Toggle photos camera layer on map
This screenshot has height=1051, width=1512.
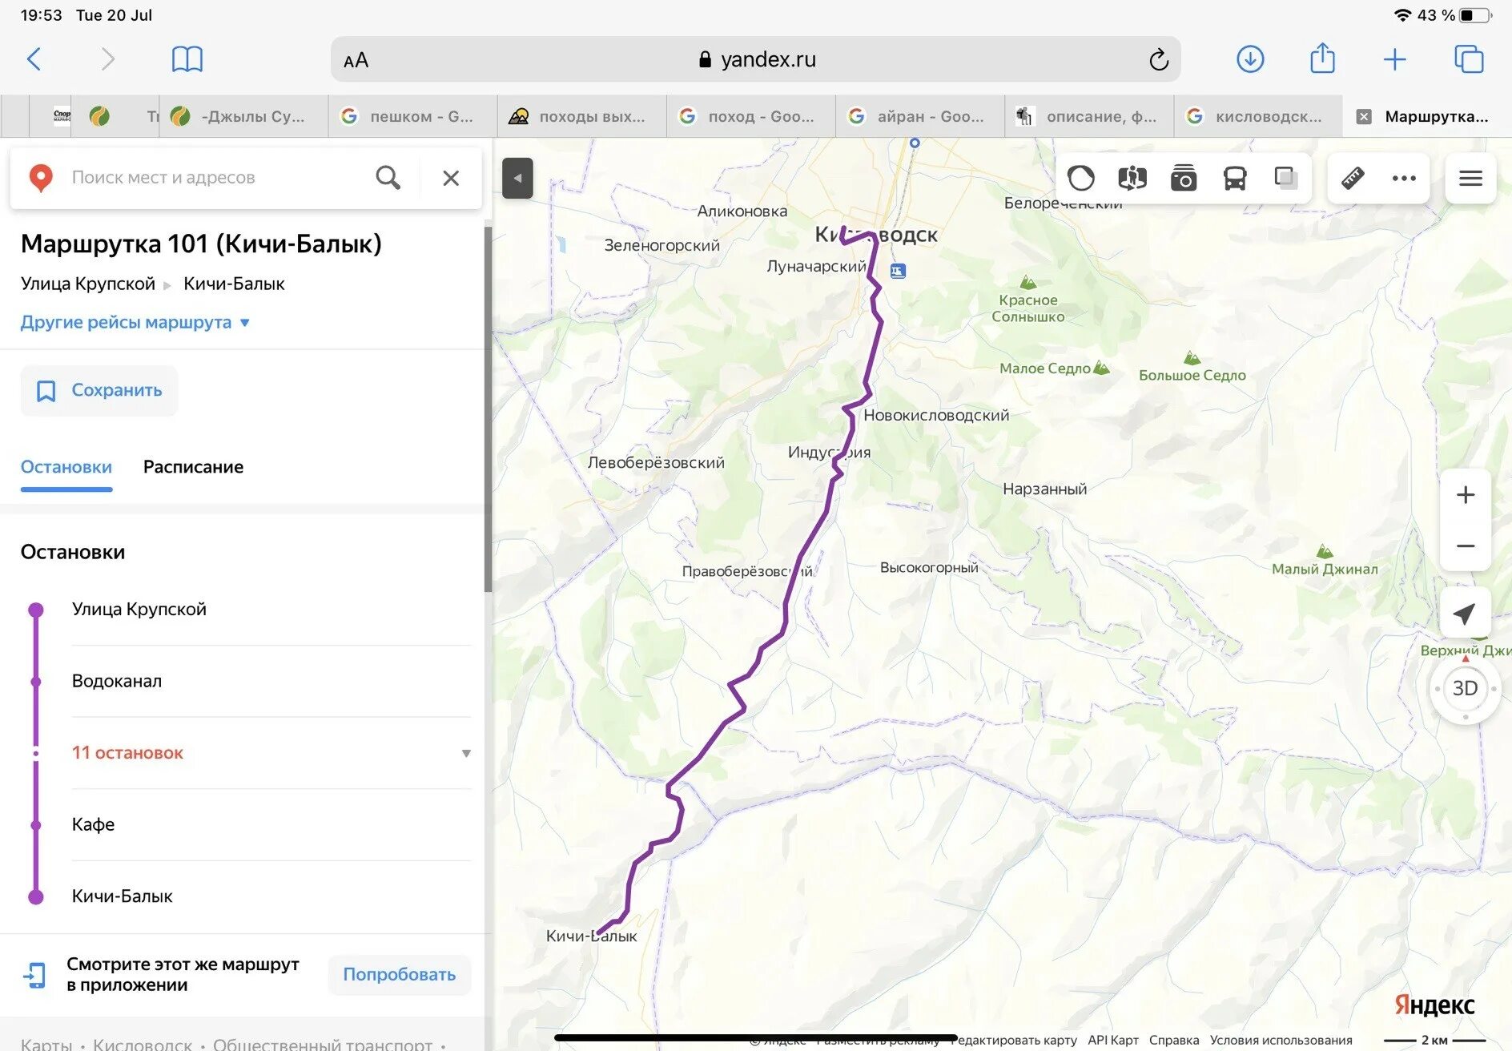click(x=1184, y=178)
